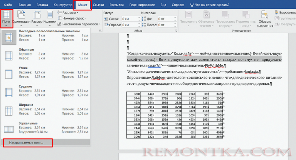Select the Зеркальные margins preset

(46, 129)
